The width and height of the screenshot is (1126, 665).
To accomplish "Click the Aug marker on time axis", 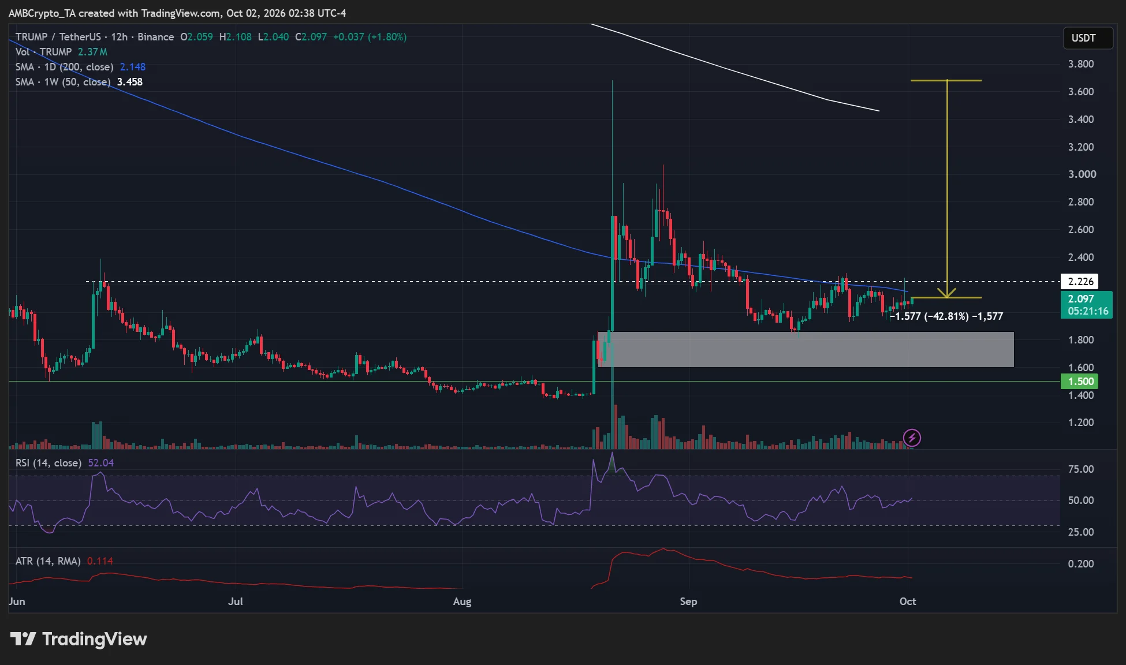I will point(462,602).
